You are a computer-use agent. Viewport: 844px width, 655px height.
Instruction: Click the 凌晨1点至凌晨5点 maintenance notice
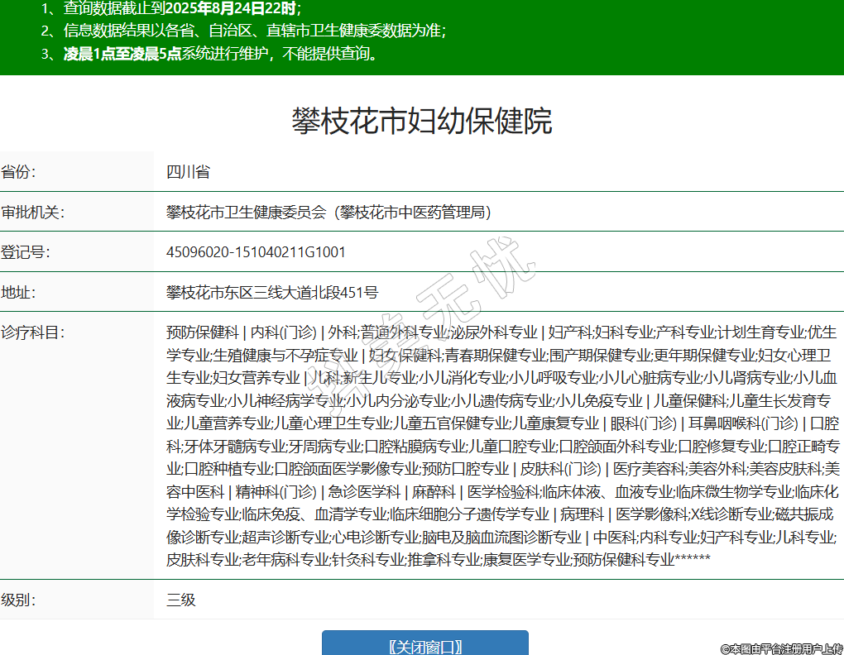pyautogui.click(x=122, y=55)
